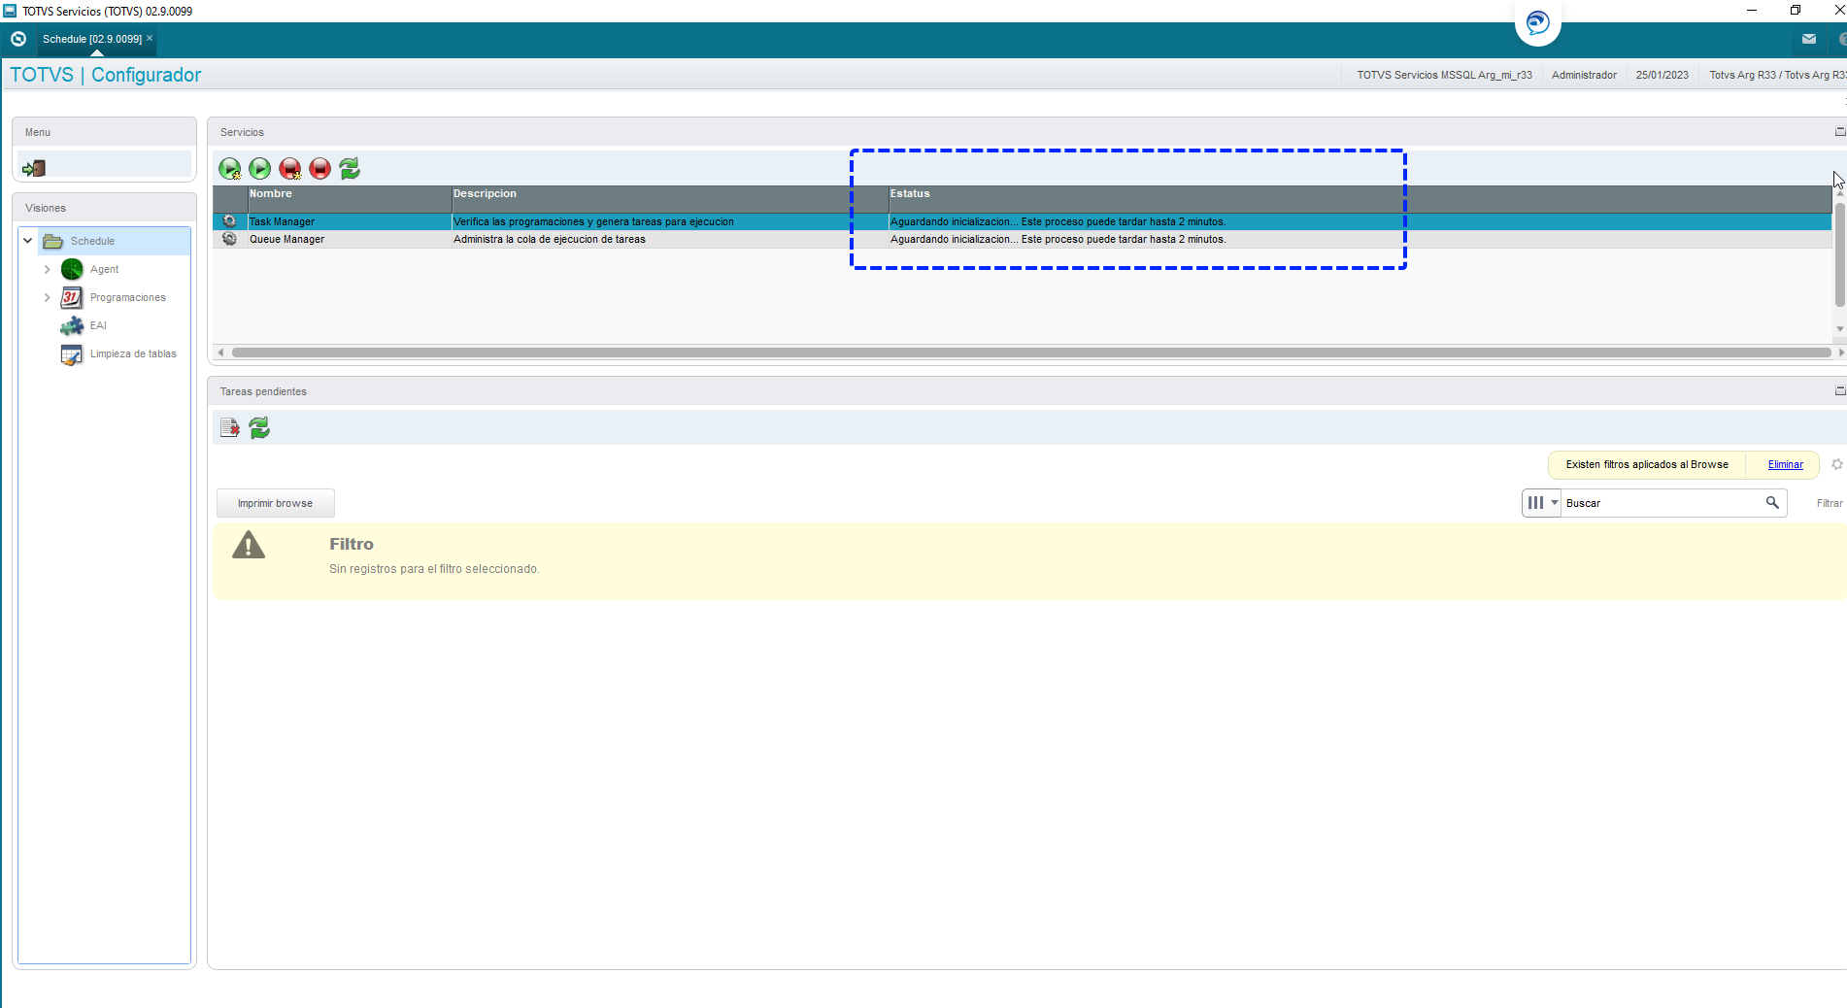Open Limpieza de tablas in the tree
This screenshot has height=1008, width=1847.
coord(133,353)
